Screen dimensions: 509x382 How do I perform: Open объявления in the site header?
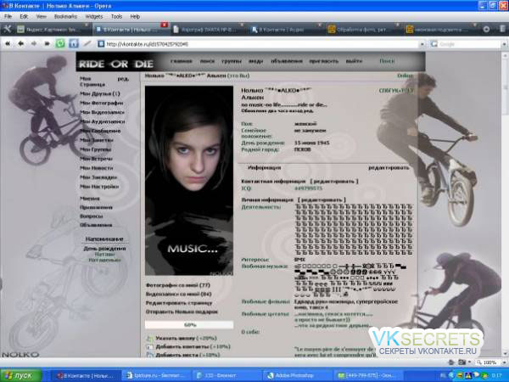tap(287, 61)
